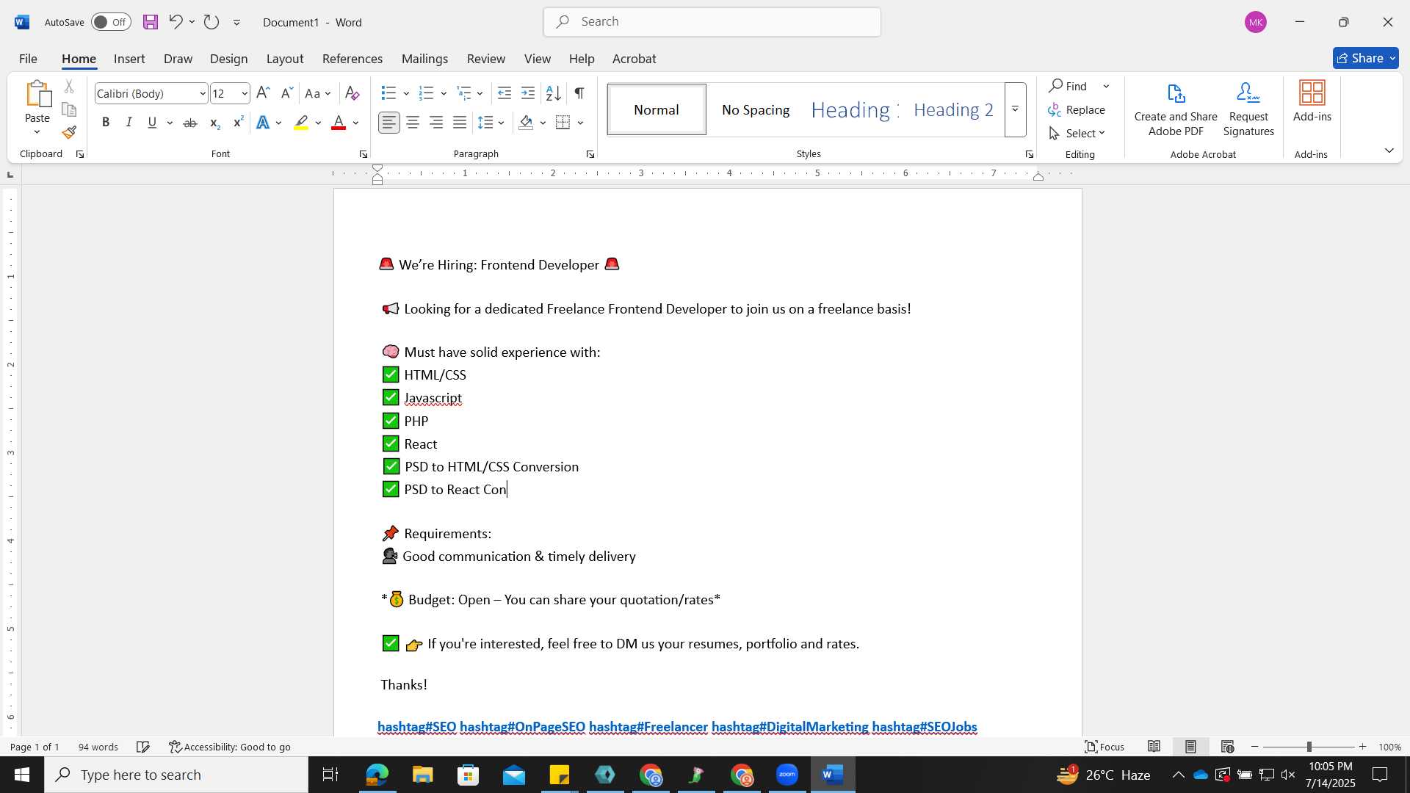Undo the last action
Screen dimensions: 1410x793
point(175,22)
